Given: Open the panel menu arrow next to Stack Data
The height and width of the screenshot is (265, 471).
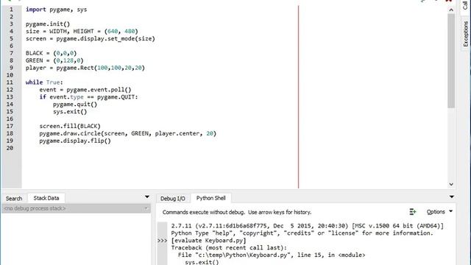Looking at the screenshot, I should coord(147,197).
